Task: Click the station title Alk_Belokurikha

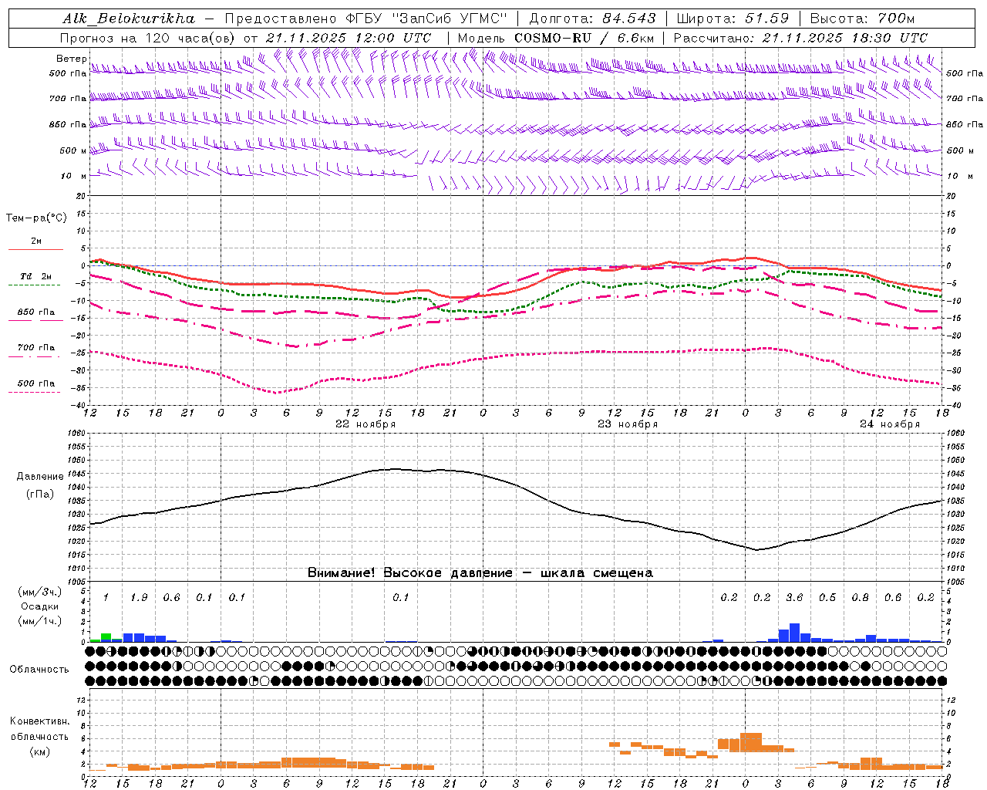Action: (x=129, y=19)
